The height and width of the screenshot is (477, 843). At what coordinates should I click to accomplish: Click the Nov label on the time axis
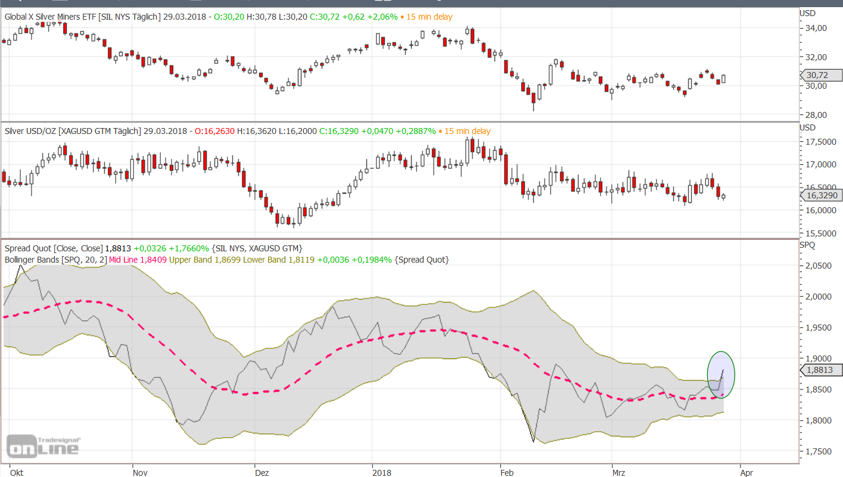(140, 472)
